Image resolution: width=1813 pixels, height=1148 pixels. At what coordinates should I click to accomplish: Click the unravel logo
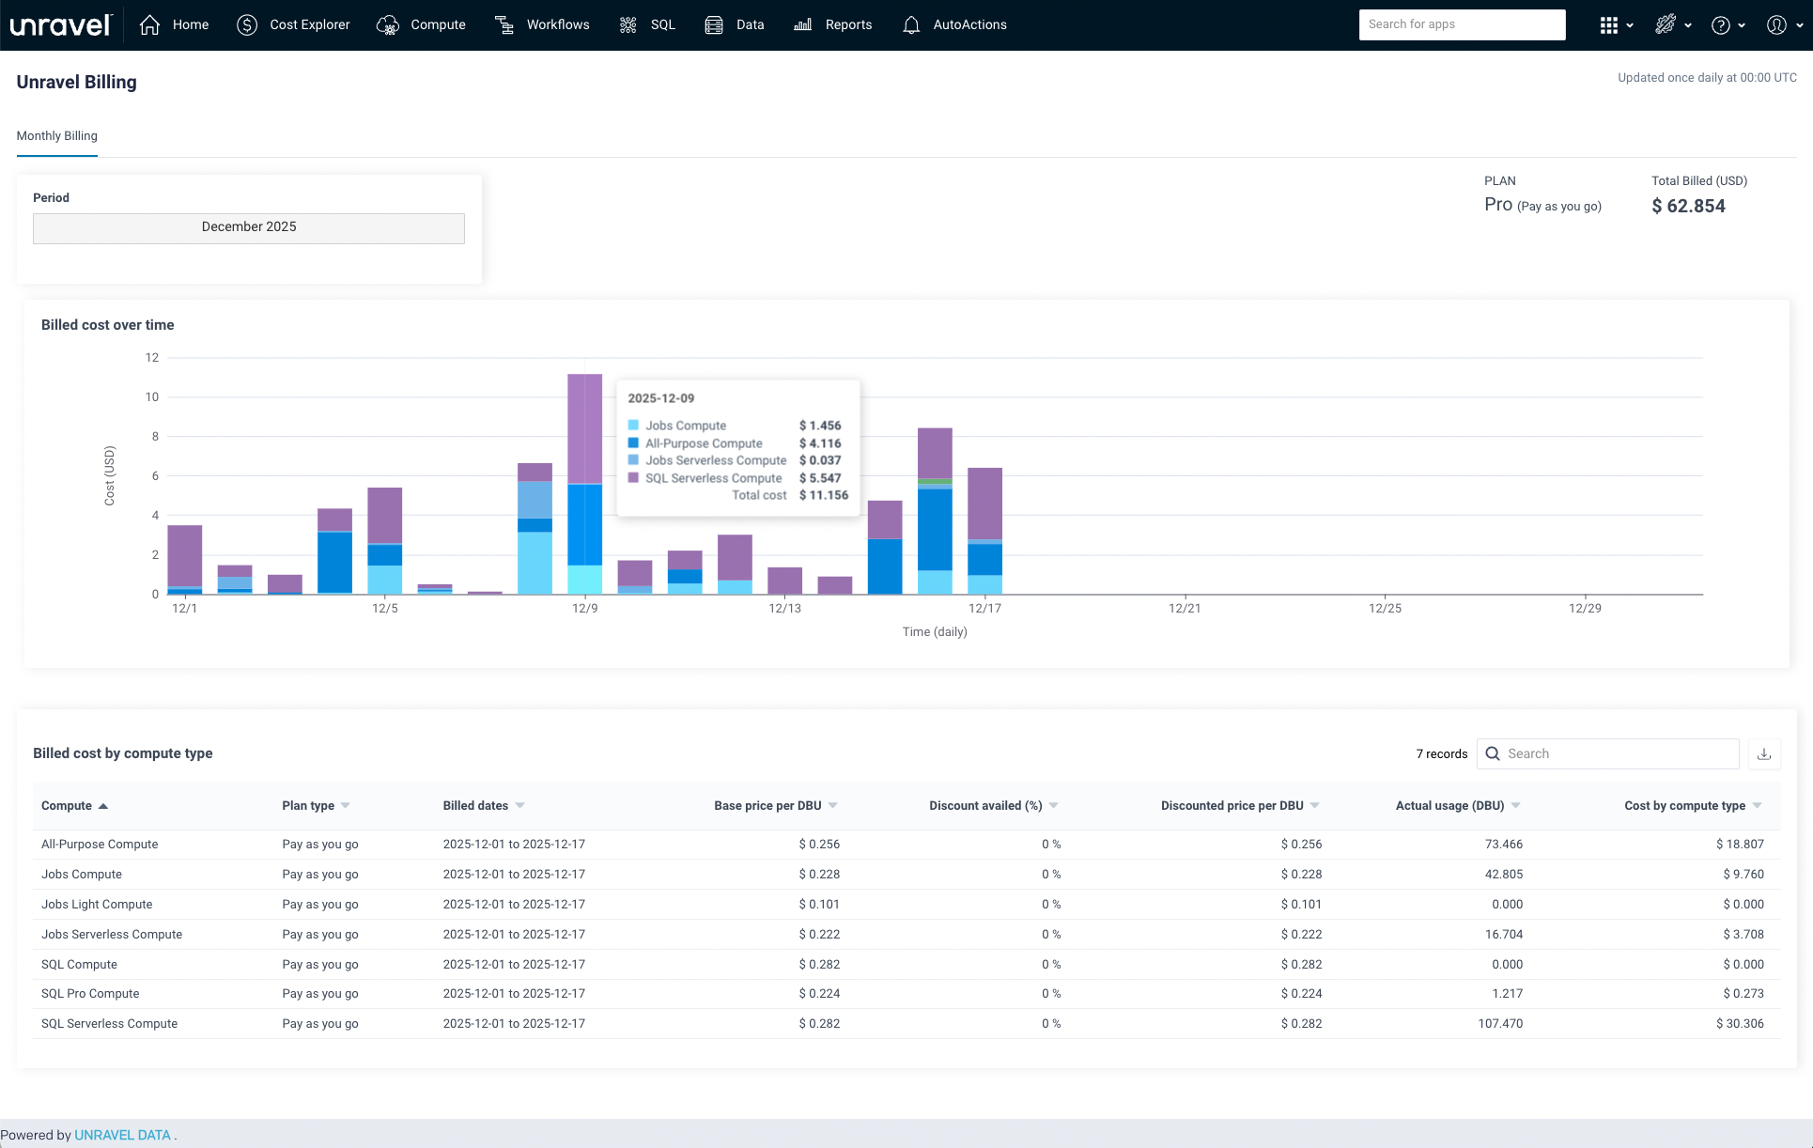coord(61,25)
